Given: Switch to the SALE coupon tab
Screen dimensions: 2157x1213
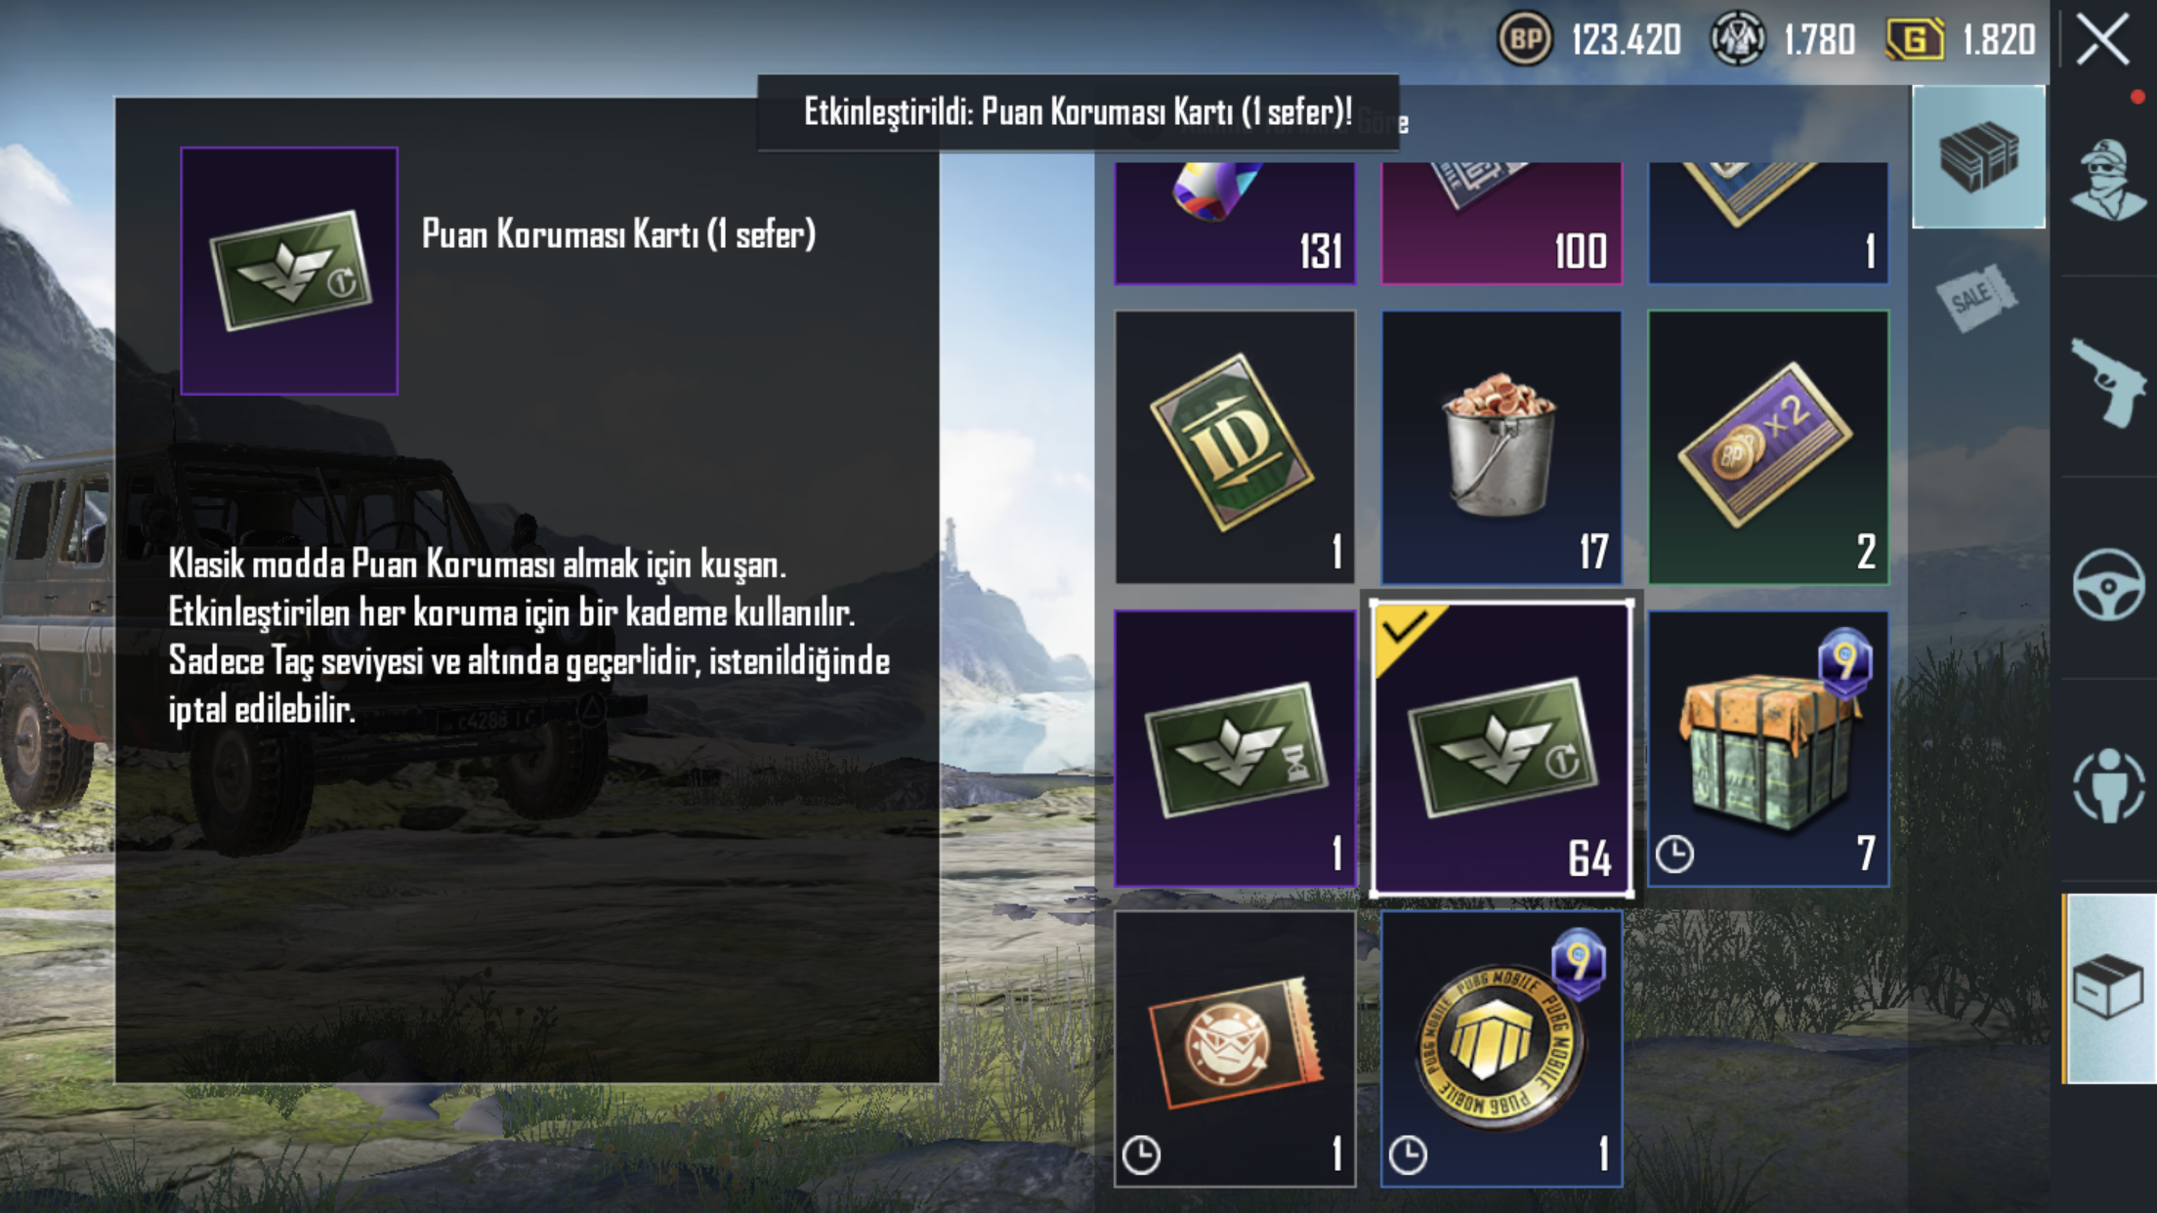Looking at the screenshot, I should 1976,297.
